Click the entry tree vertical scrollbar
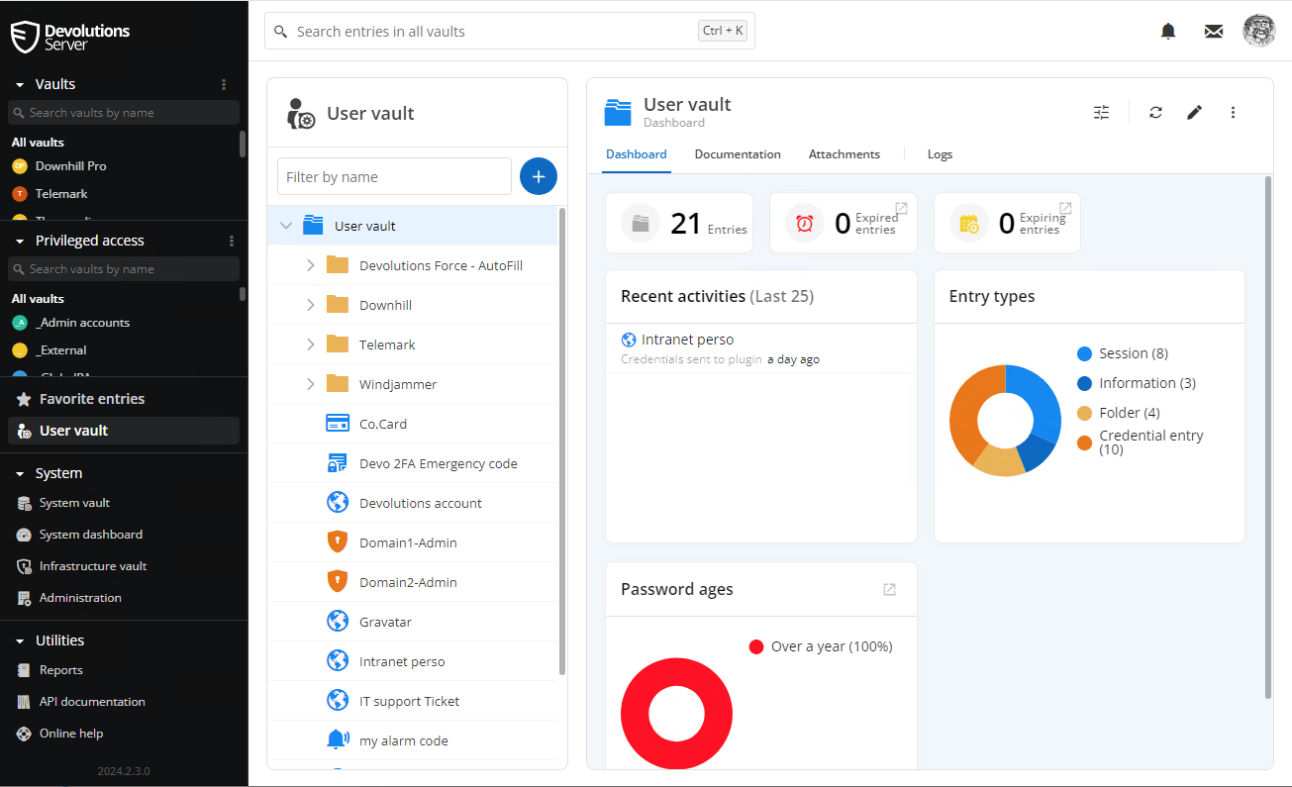This screenshot has height=787, width=1292. (x=562, y=441)
